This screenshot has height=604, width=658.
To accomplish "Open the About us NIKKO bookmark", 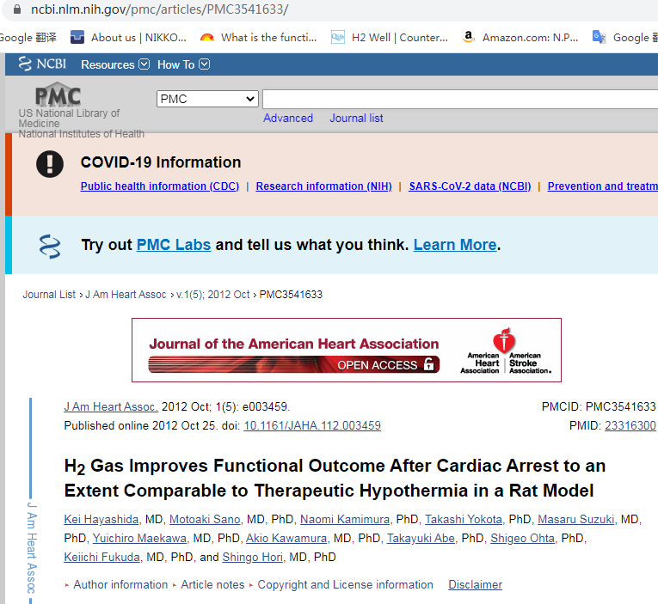I will [x=128, y=37].
